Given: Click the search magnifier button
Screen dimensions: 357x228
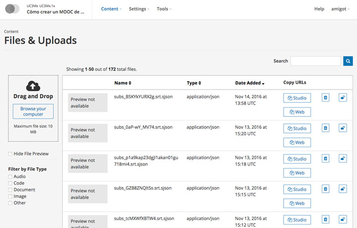Looking at the screenshot, I should [348, 61].
